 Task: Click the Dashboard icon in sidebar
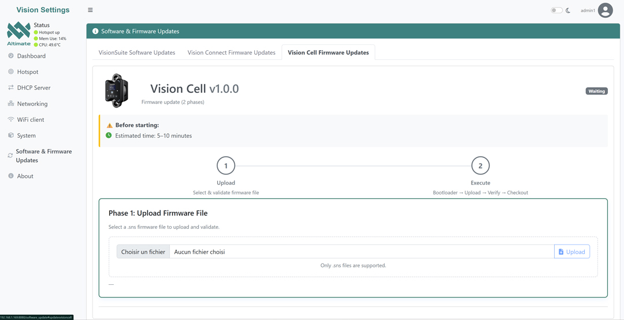(11, 56)
